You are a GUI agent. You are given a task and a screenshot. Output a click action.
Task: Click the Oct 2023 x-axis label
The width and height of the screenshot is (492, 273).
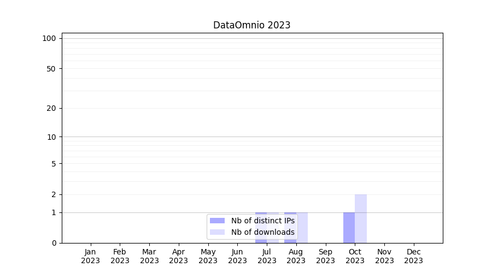(355, 256)
